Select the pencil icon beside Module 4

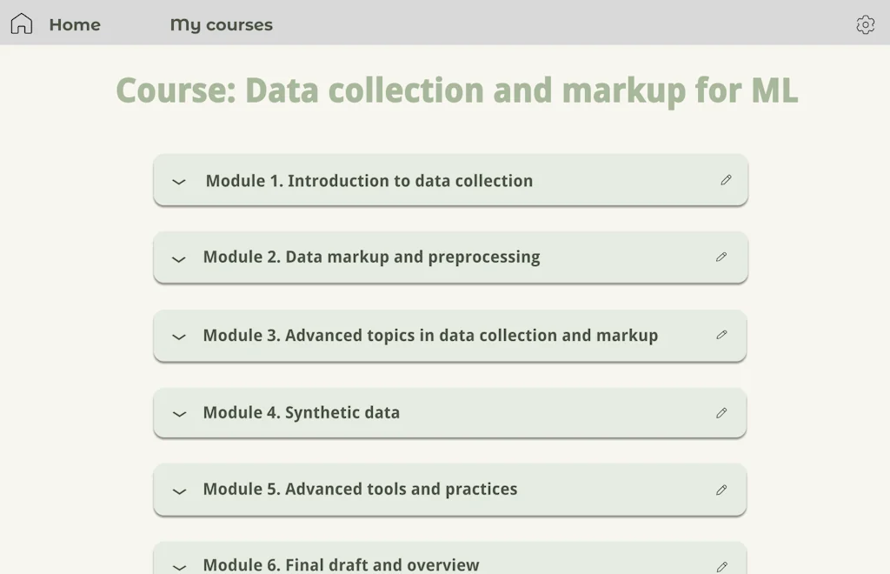(722, 412)
